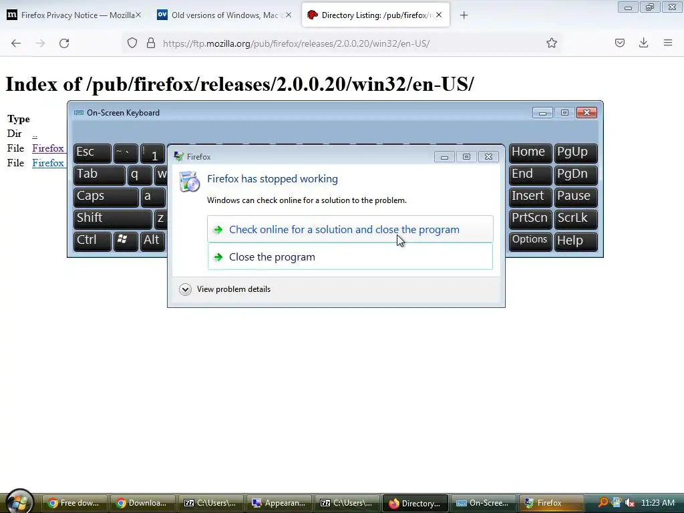This screenshot has height=513, width=684.
Task: Open the downloads arrow icon
Action: click(x=643, y=43)
